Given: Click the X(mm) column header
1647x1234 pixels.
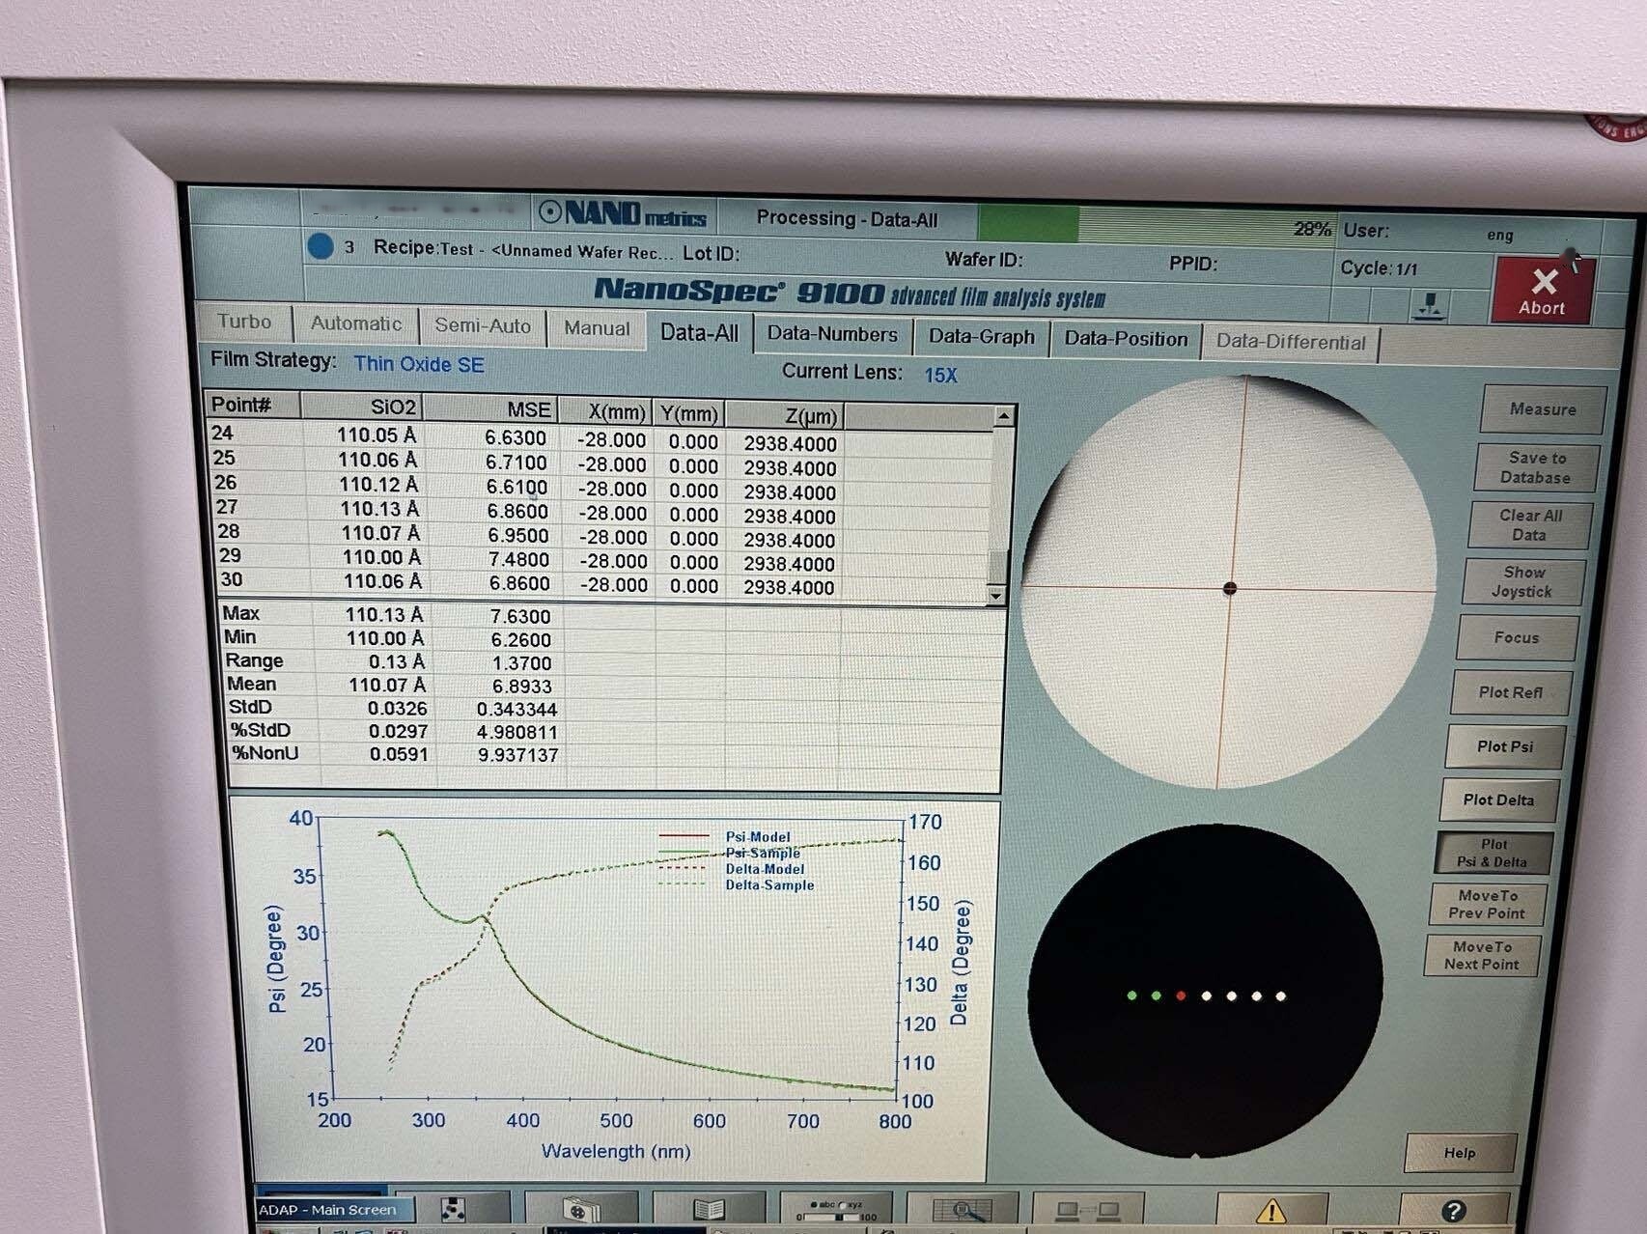Looking at the screenshot, I should click(x=605, y=412).
